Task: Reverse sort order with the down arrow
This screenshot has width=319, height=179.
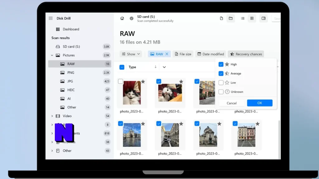Action: click(155, 67)
